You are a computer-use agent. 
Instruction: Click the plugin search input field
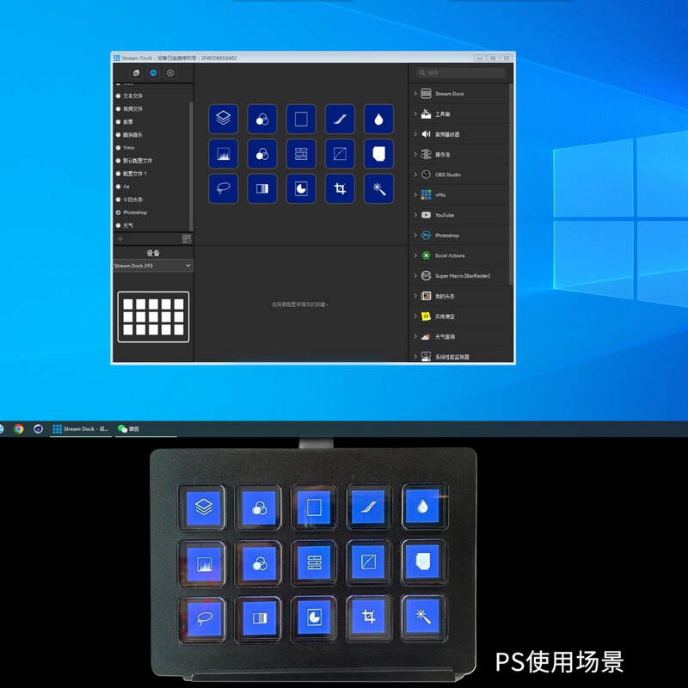pyautogui.click(x=461, y=73)
